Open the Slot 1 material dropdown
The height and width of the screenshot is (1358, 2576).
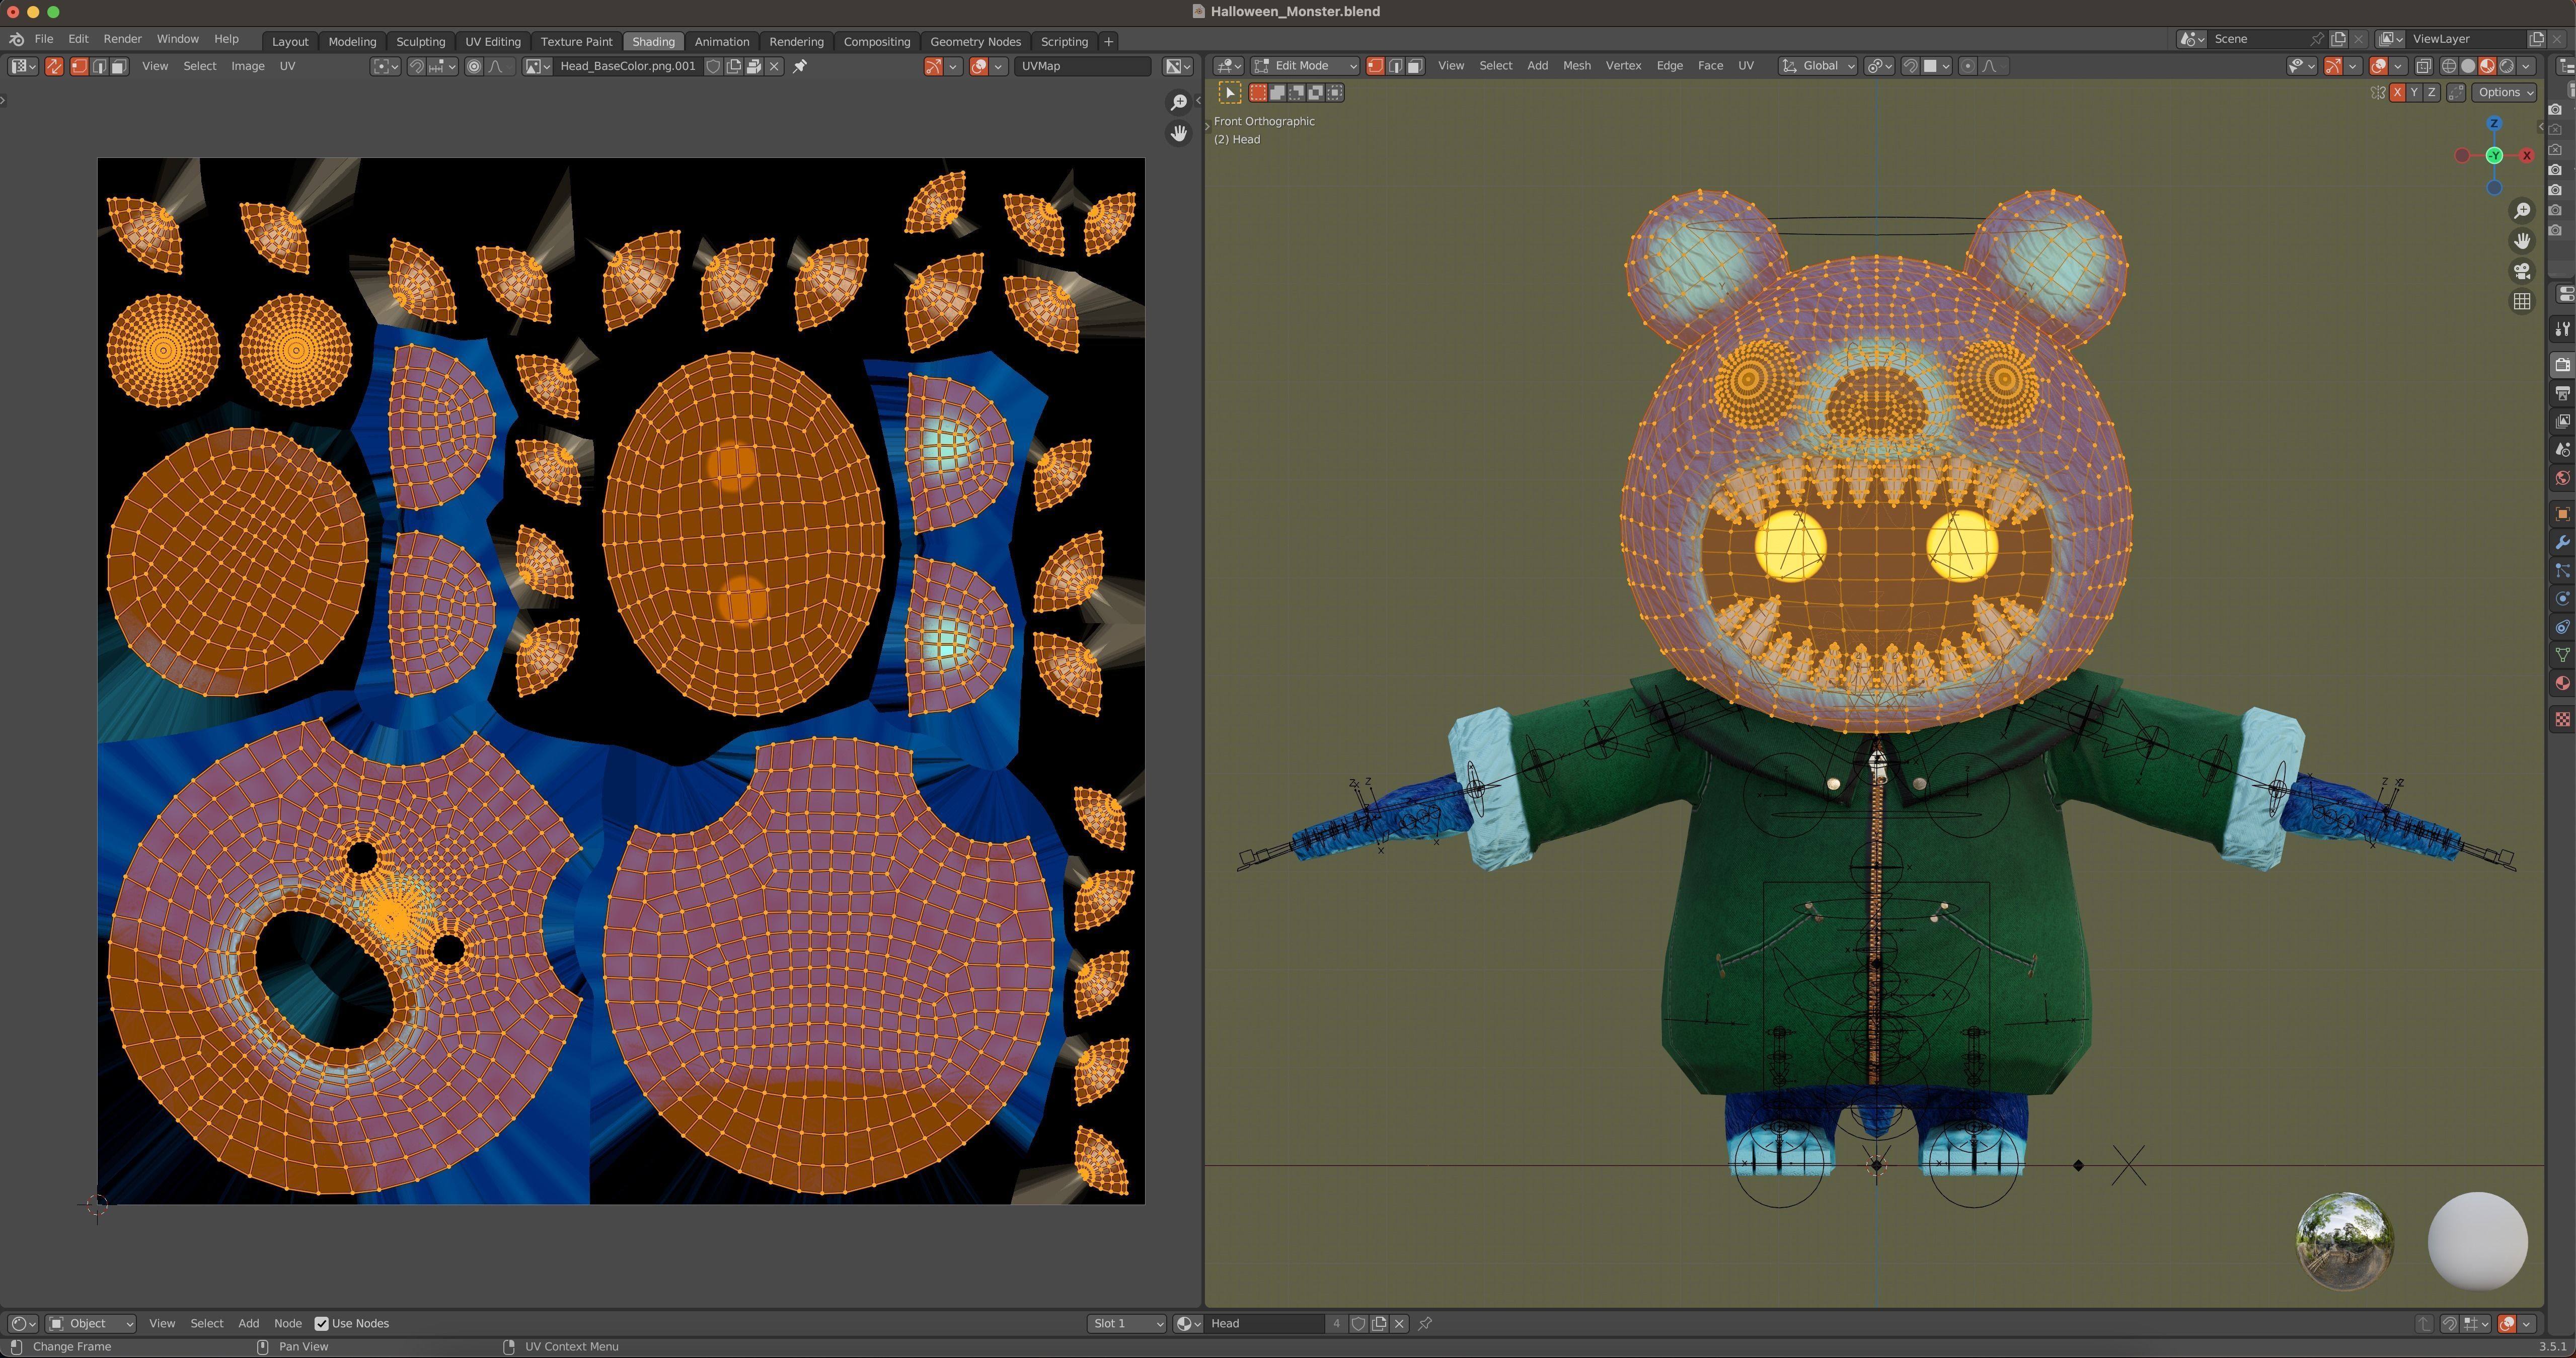pyautogui.click(x=1126, y=1324)
